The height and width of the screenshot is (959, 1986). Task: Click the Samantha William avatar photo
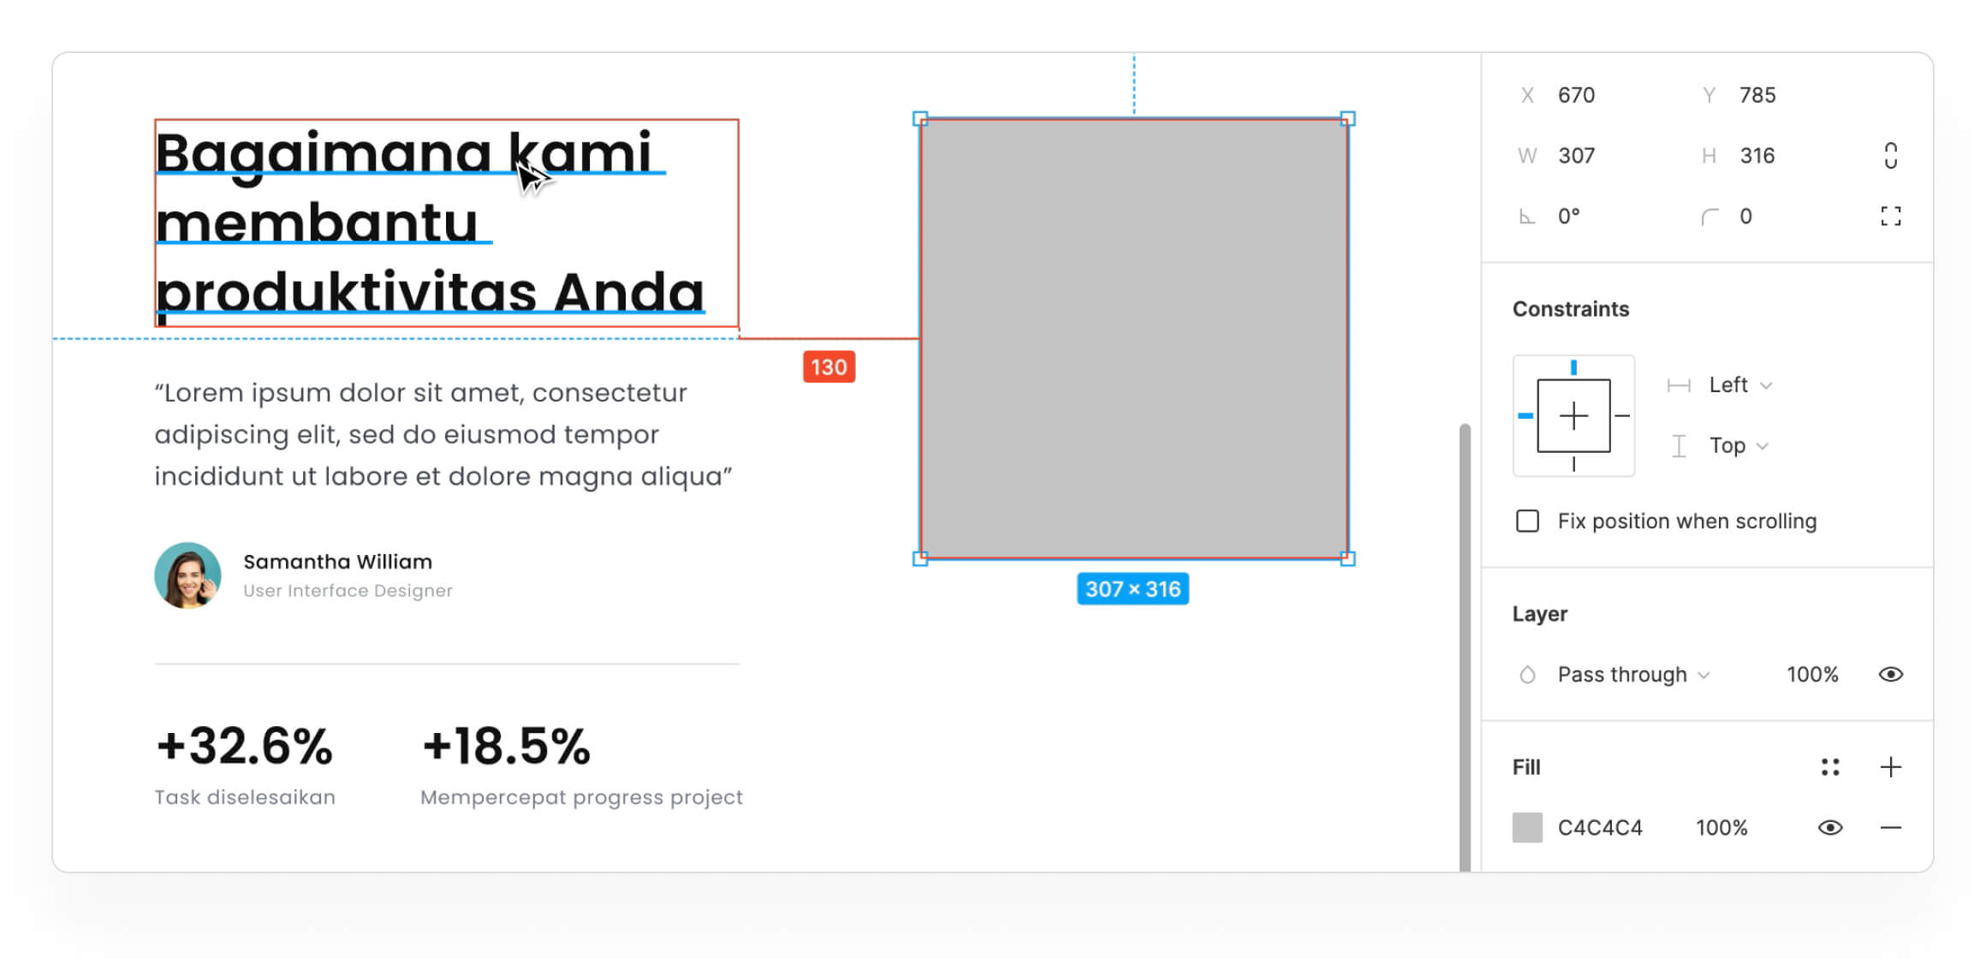pos(187,575)
